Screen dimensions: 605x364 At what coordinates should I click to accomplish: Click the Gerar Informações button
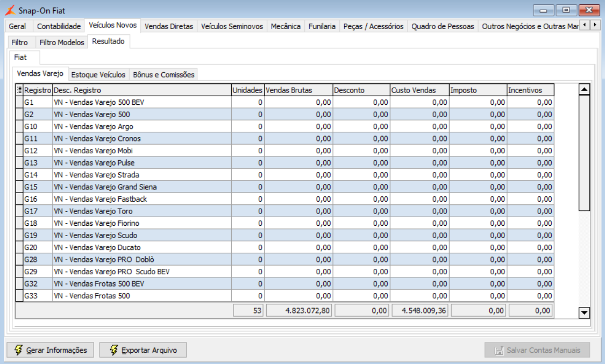(50, 349)
